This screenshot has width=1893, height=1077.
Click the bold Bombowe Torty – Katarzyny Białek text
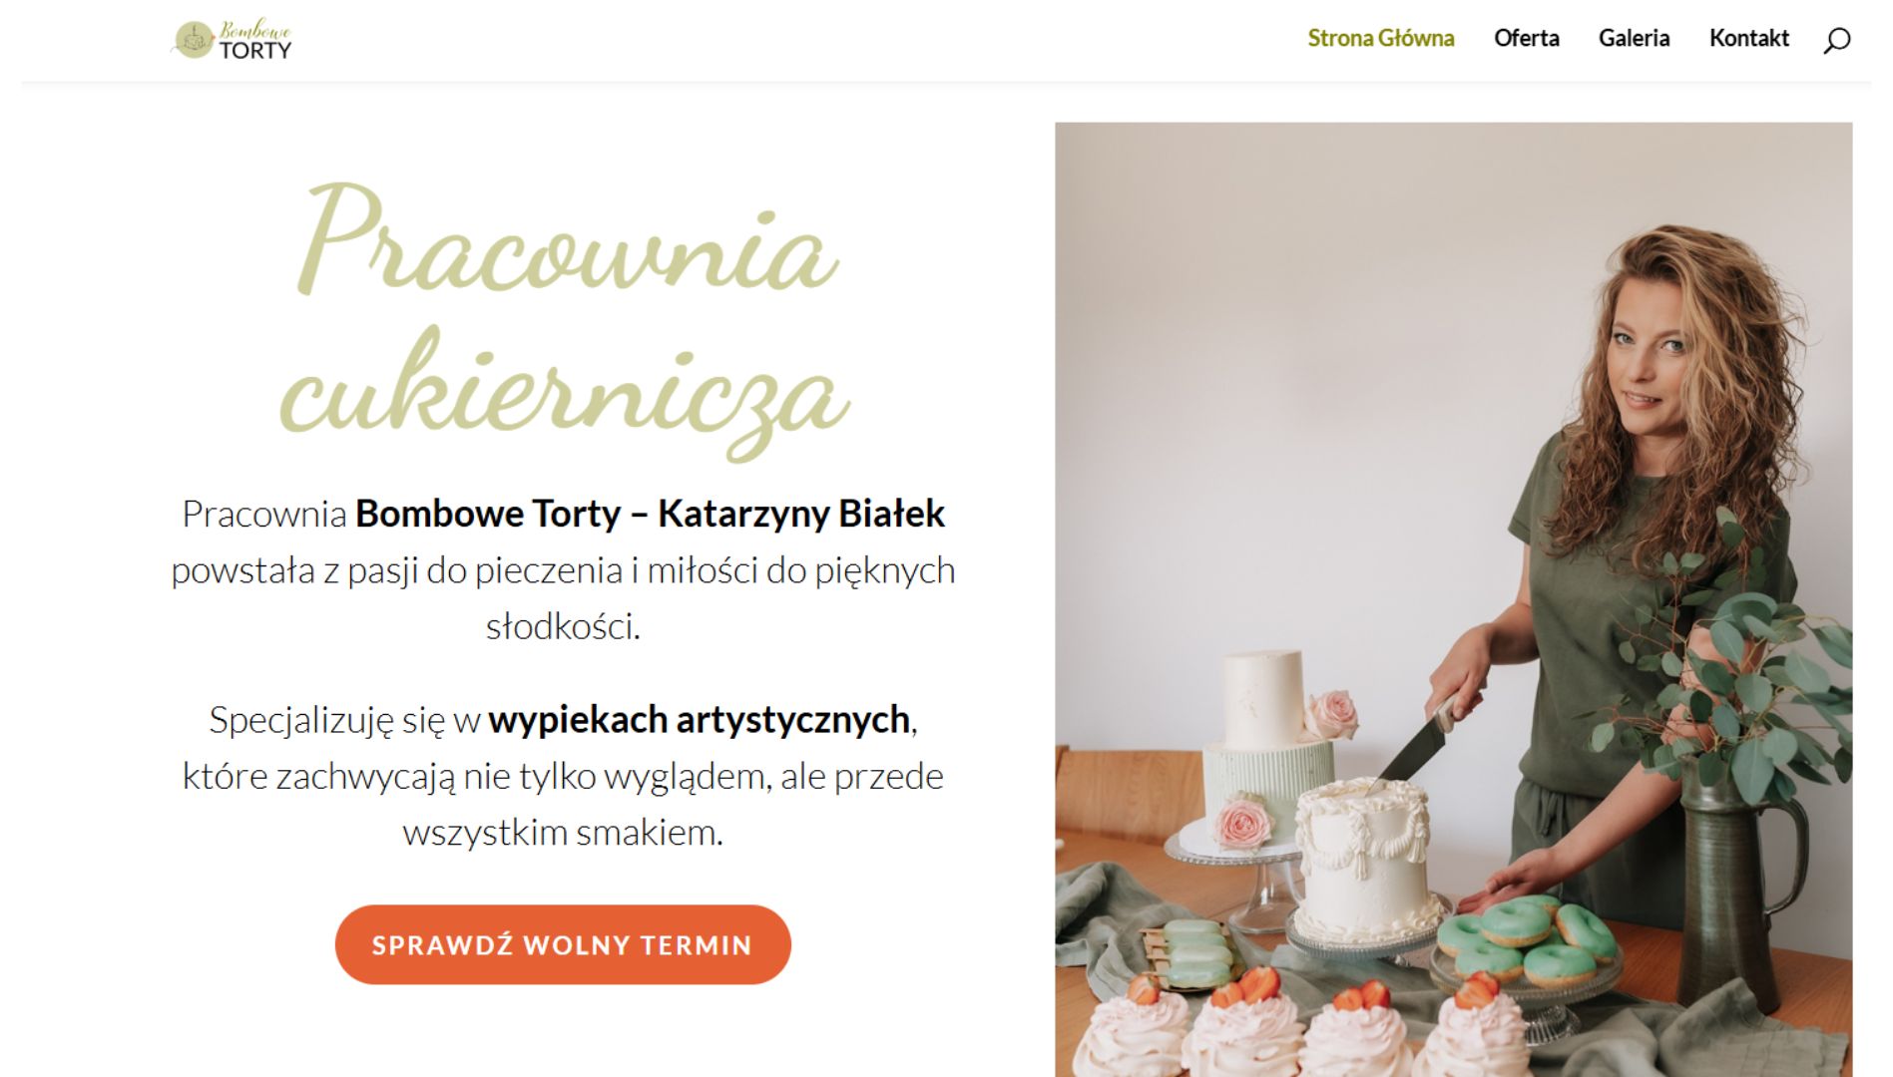pos(650,514)
